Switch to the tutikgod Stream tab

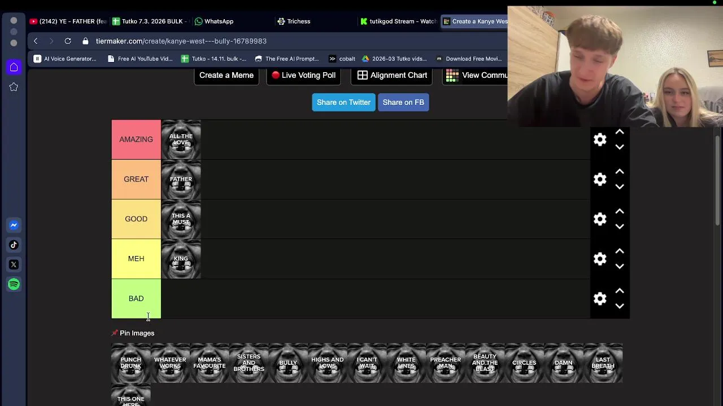pyautogui.click(x=398, y=21)
